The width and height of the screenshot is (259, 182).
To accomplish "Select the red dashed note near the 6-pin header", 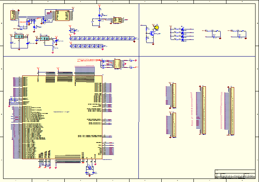I will click(x=23, y=22).
